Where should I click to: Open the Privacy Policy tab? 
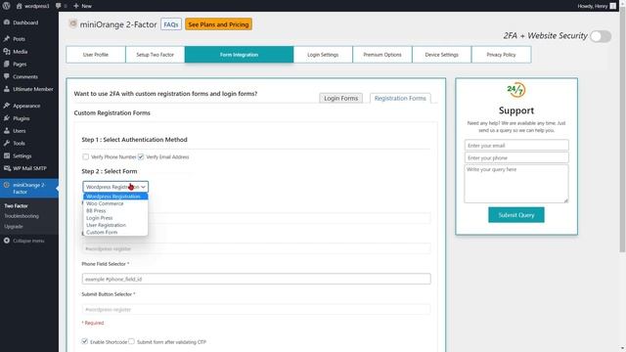(501, 55)
